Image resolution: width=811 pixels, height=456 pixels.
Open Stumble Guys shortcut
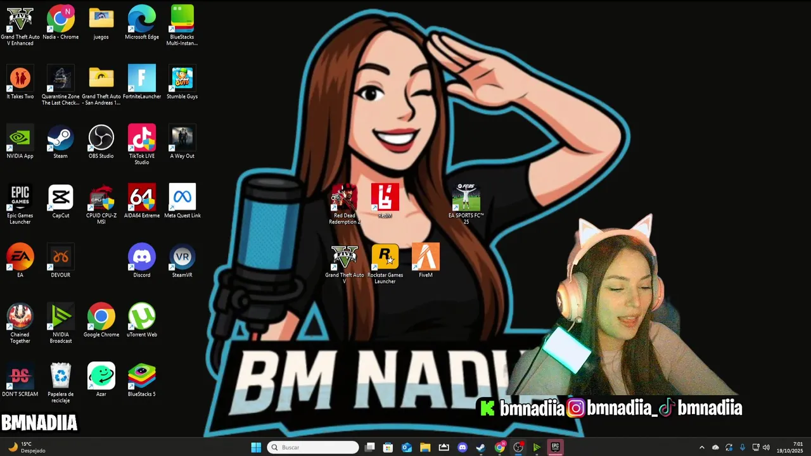click(x=182, y=82)
